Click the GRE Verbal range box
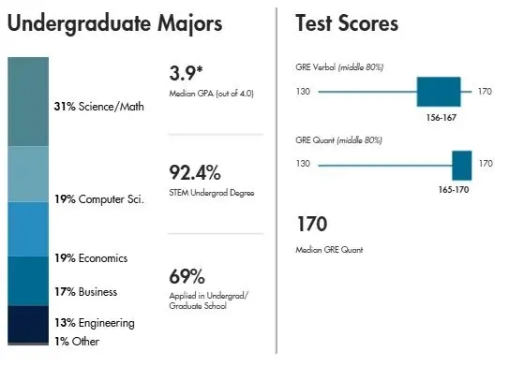The image size is (509, 366). click(439, 92)
